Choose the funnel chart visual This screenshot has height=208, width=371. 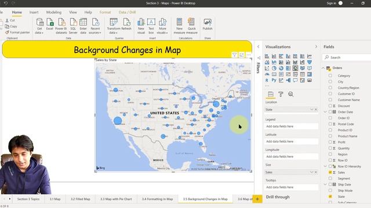(310, 62)
